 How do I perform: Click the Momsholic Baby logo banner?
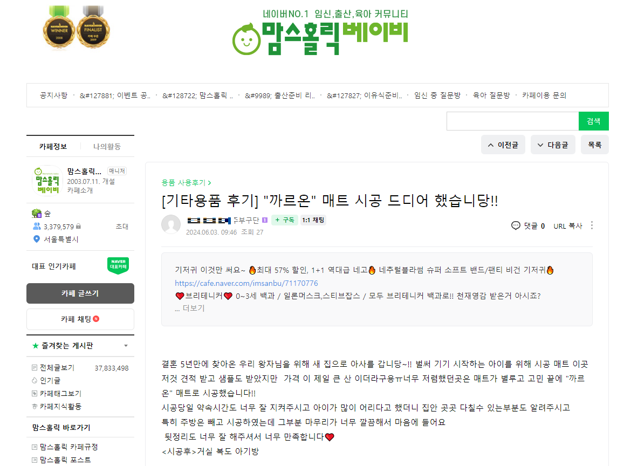(320, 32)
